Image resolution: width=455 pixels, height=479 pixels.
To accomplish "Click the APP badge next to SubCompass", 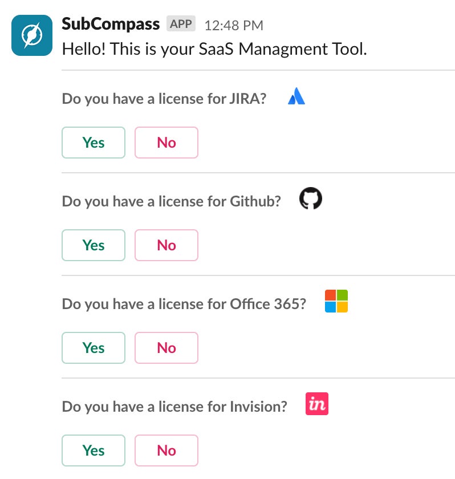I will click(x=181, y=24).
